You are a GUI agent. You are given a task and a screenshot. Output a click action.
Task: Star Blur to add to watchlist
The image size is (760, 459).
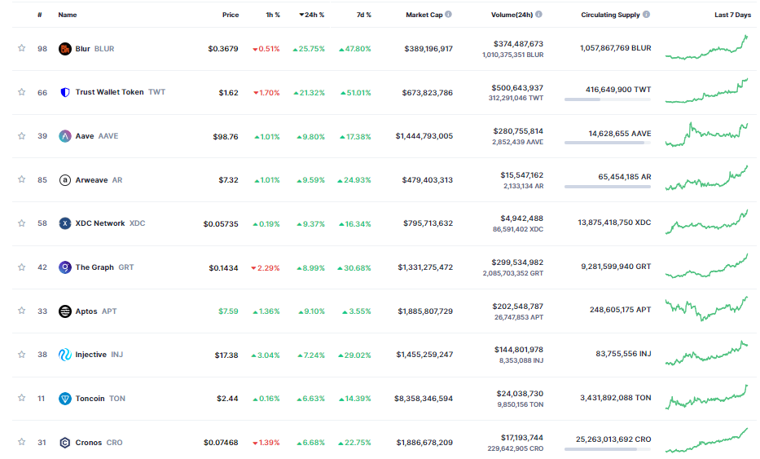[22, 48]
